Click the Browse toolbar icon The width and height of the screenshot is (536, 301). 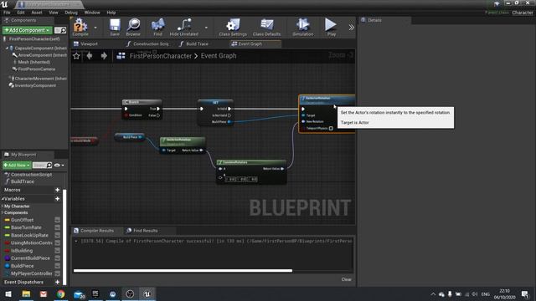pyautogui.click(x=133, y=27)
